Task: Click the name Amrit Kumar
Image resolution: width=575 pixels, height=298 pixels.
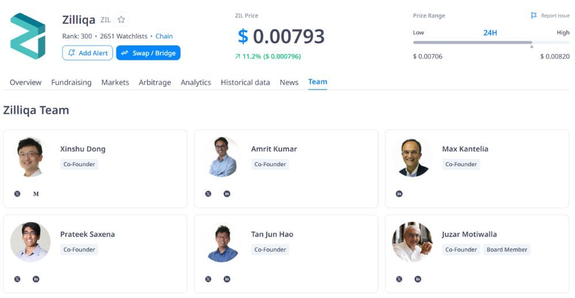Action: pyautogui.click(x=274, y=149)
